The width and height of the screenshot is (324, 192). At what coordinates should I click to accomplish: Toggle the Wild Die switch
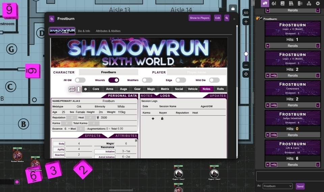click(x=214, y=80)
